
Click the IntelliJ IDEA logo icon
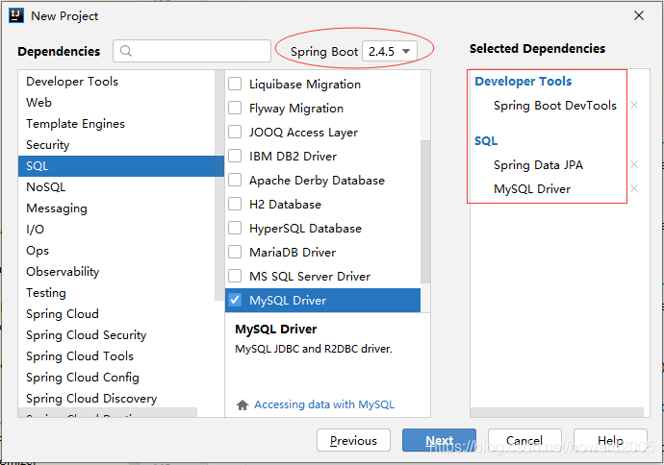pyautogui.click(x=16, y=15)
